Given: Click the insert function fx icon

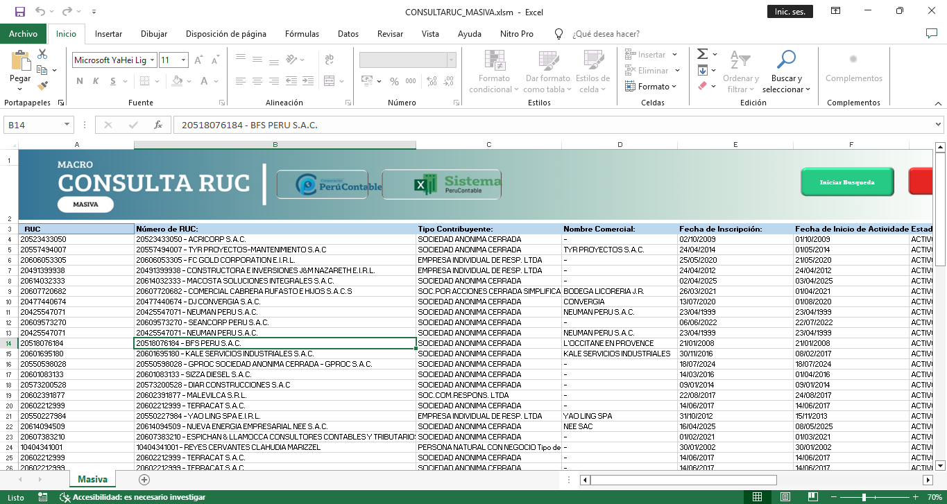Looking at the screenshot, I should [x=158, y=125].
